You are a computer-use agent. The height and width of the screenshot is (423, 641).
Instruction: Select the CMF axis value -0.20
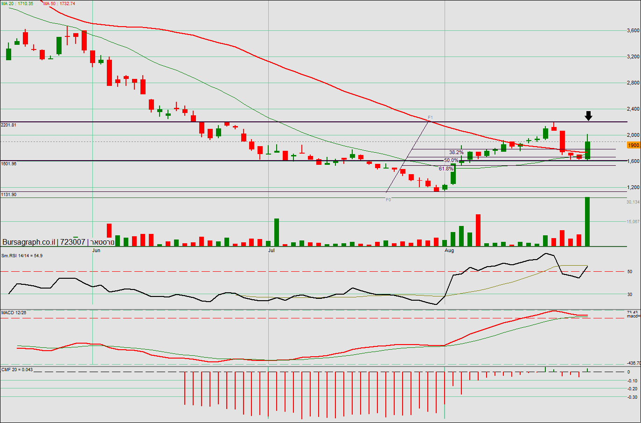[x=632, y=389]
